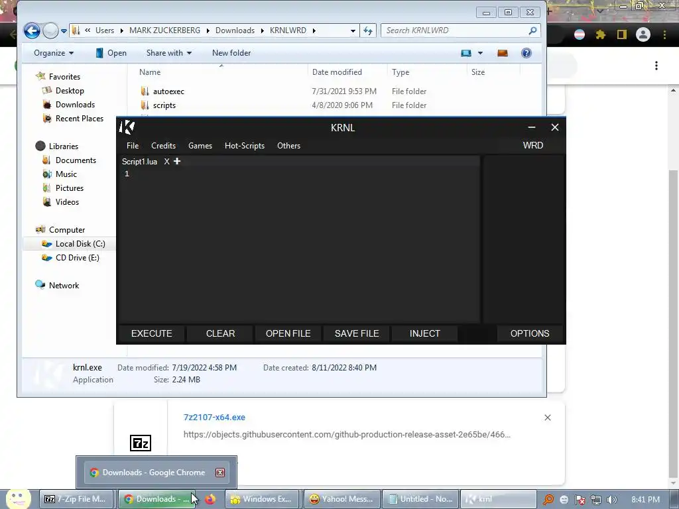Expand the arrow after KRNLWRD breadcrumb

(x=314, y=30)
